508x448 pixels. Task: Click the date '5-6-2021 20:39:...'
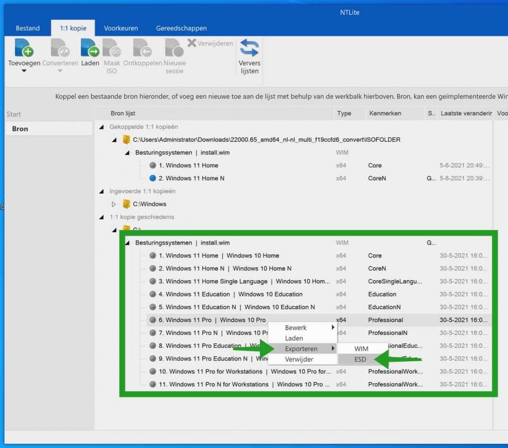464,178
